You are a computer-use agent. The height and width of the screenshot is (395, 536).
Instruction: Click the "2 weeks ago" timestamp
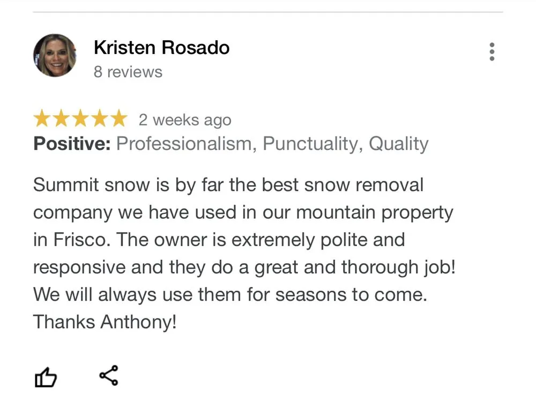coord(185,119)
